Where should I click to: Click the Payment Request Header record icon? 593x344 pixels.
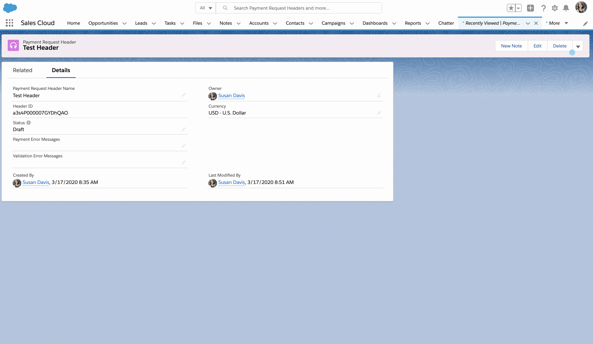click(13, 45)
